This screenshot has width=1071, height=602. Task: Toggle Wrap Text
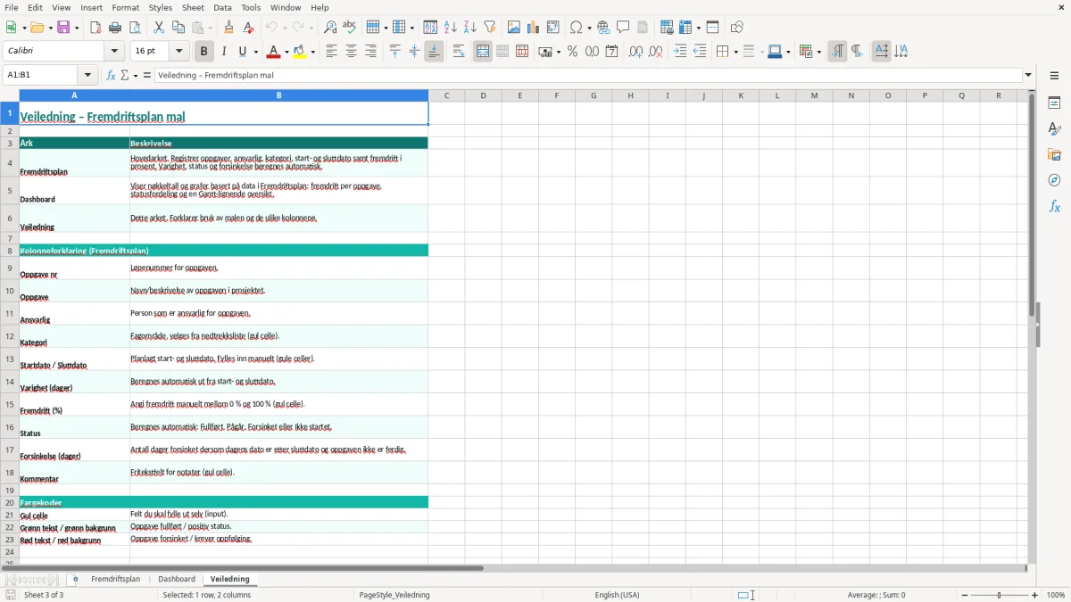pos(459,52)
